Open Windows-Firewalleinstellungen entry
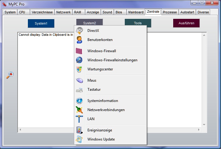The image size is (221, 149). coord(110,60)
